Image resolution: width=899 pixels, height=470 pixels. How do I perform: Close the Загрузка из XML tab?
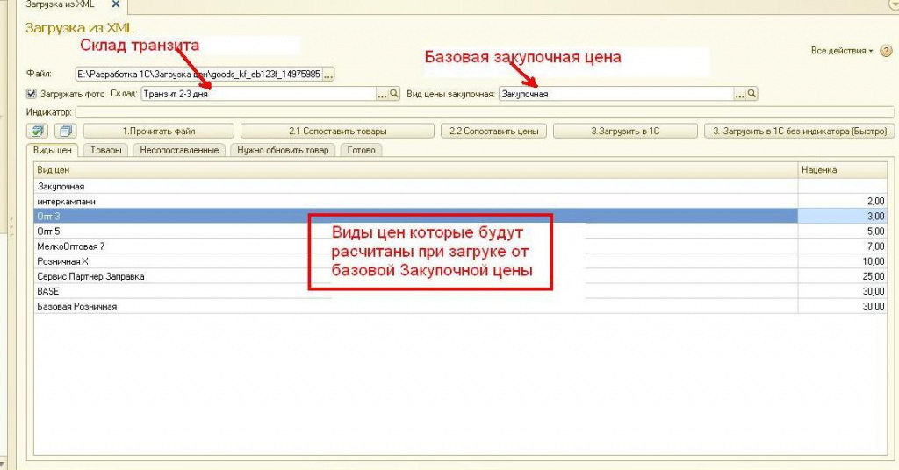point(115,4)
